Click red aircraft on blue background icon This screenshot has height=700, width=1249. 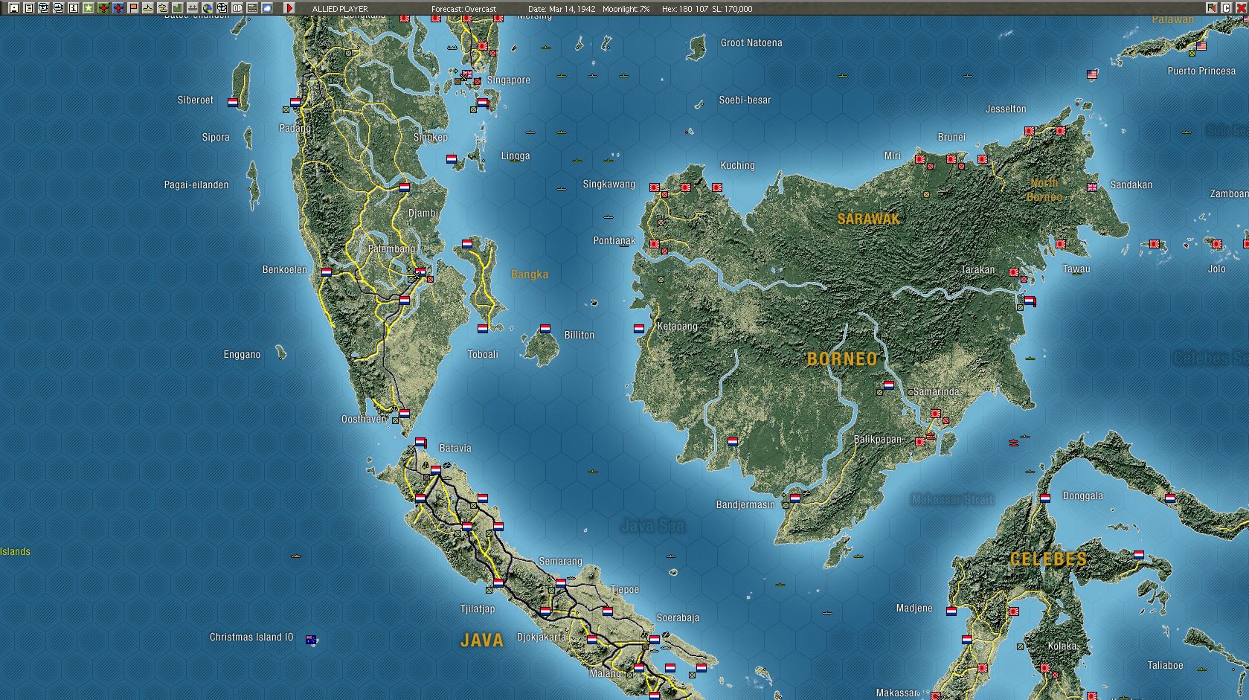[118, 8]
